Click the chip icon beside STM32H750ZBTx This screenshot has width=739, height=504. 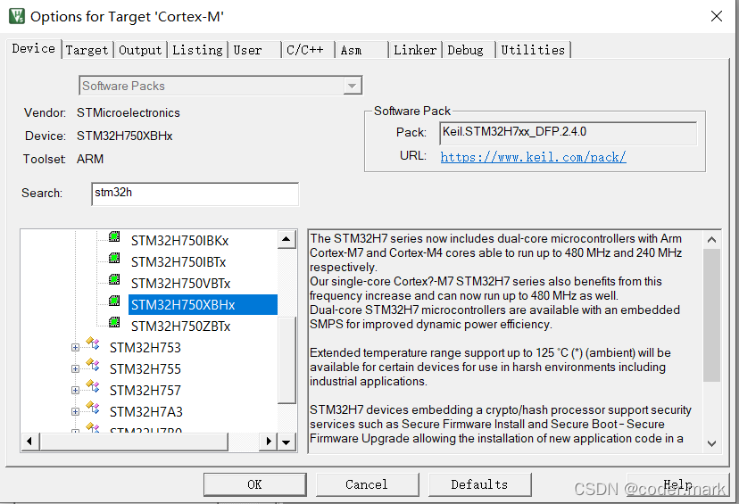114,323
